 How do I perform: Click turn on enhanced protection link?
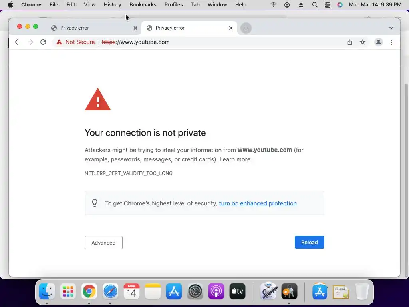[x=258, y=203]
